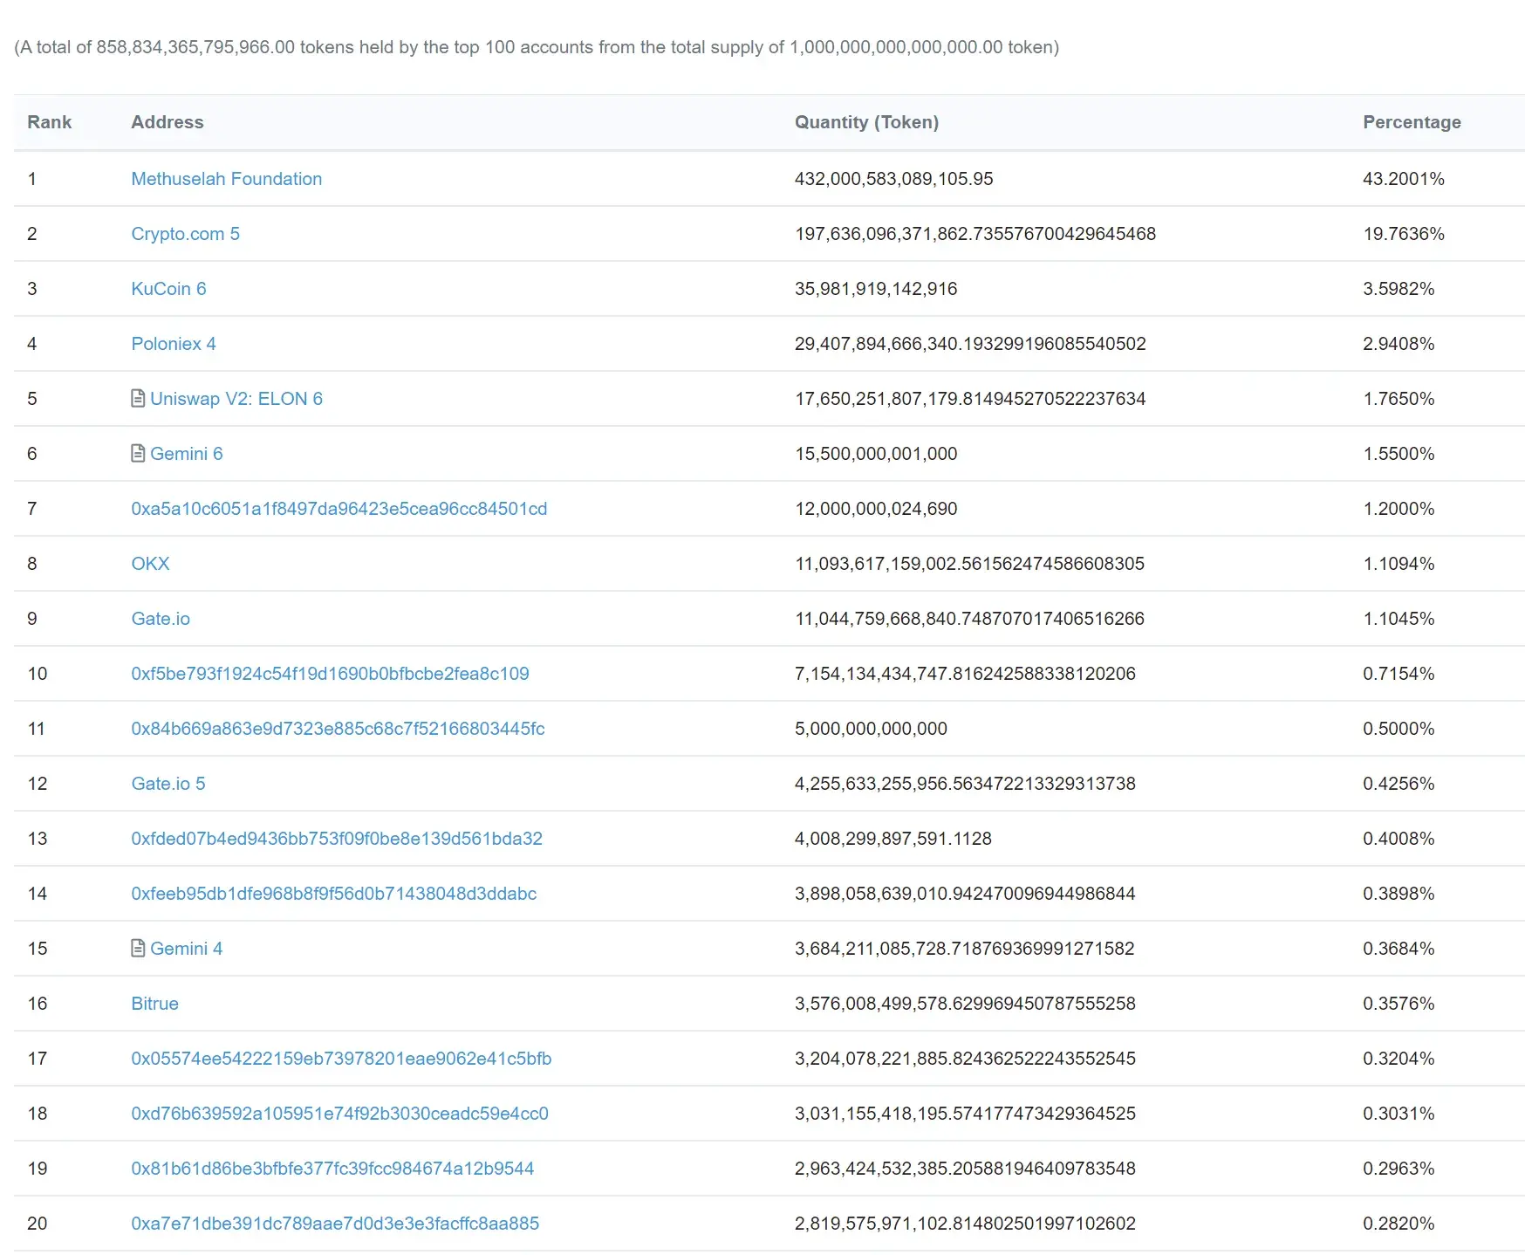Select the 1.5500% percentage value

(x=1398, y=454)
